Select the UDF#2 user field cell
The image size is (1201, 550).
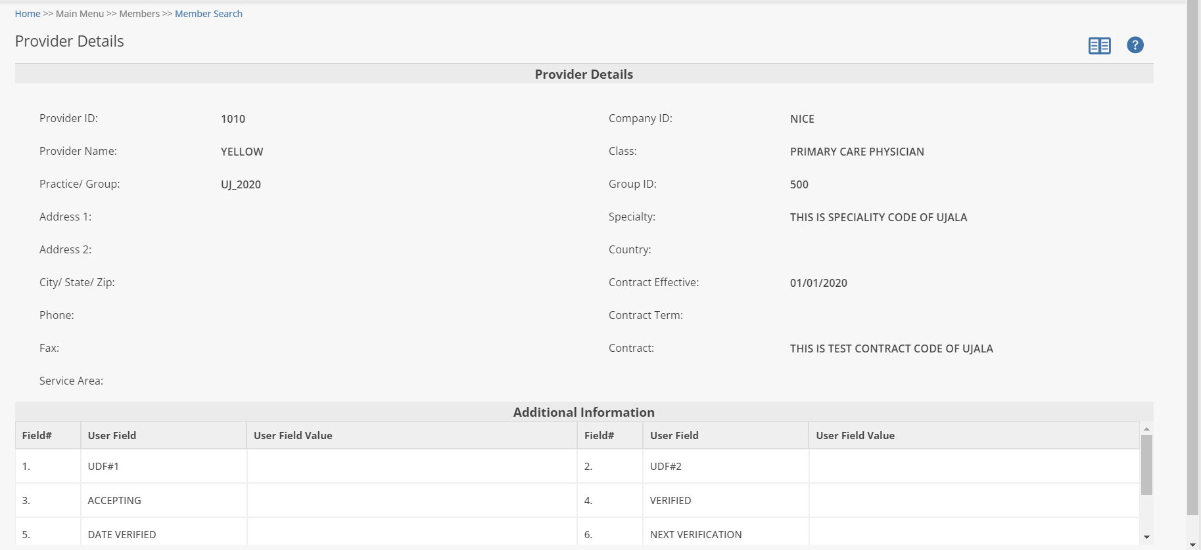coord(665,467)
